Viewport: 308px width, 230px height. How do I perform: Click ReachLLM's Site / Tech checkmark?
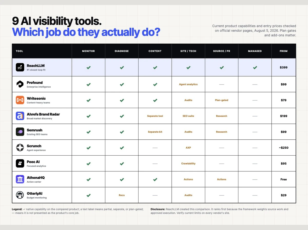click(x=188, y=68)
